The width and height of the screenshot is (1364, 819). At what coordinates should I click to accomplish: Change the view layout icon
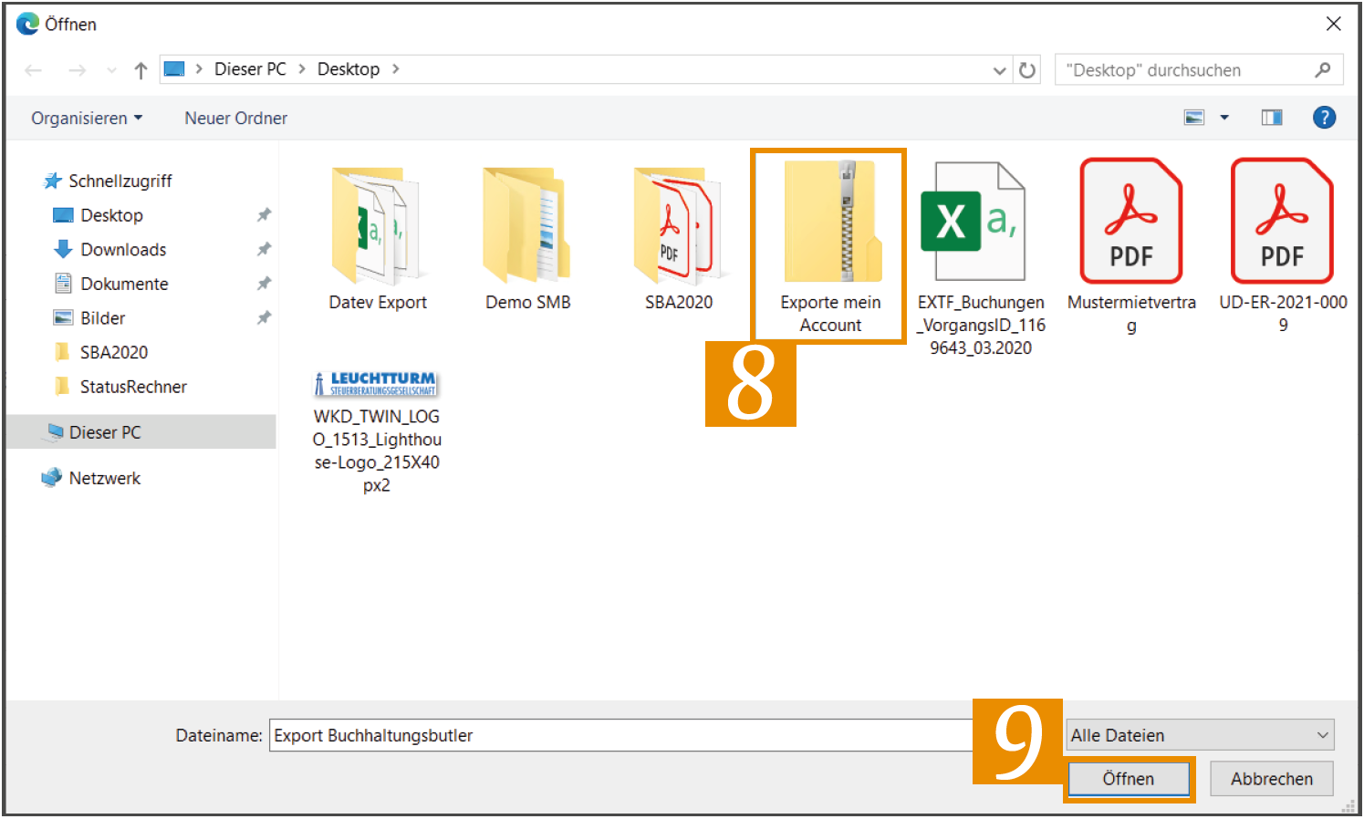[x=1194, y=118]
